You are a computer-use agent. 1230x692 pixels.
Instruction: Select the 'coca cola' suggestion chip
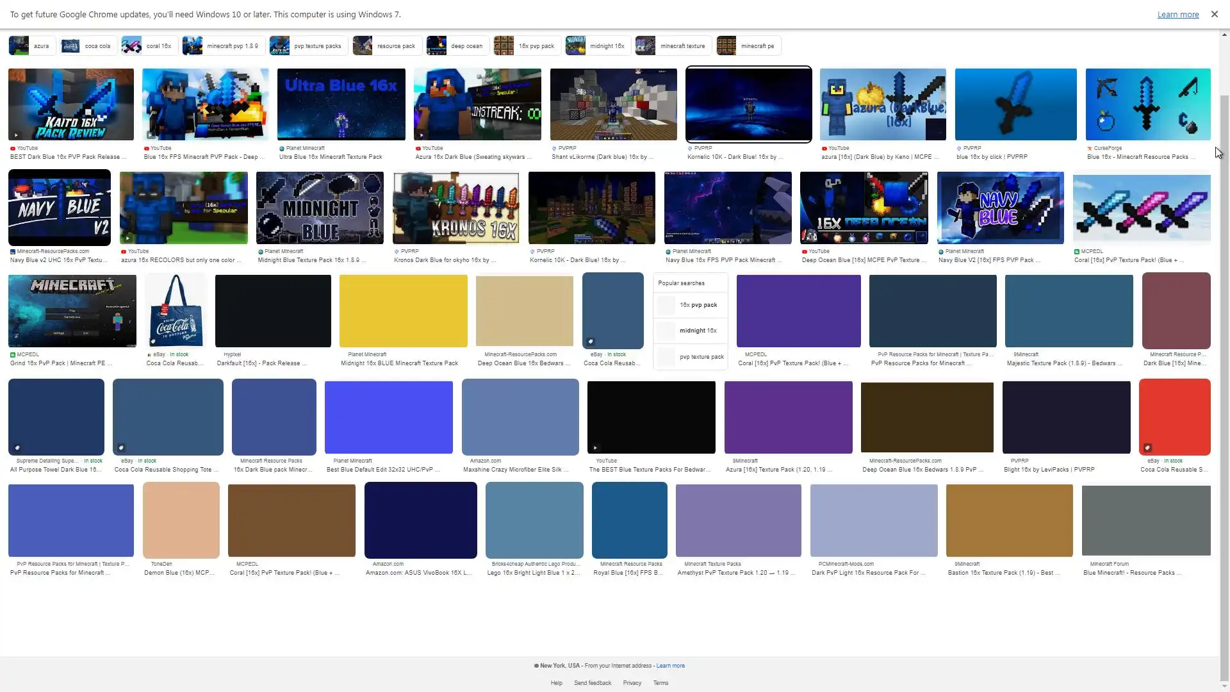88,46
